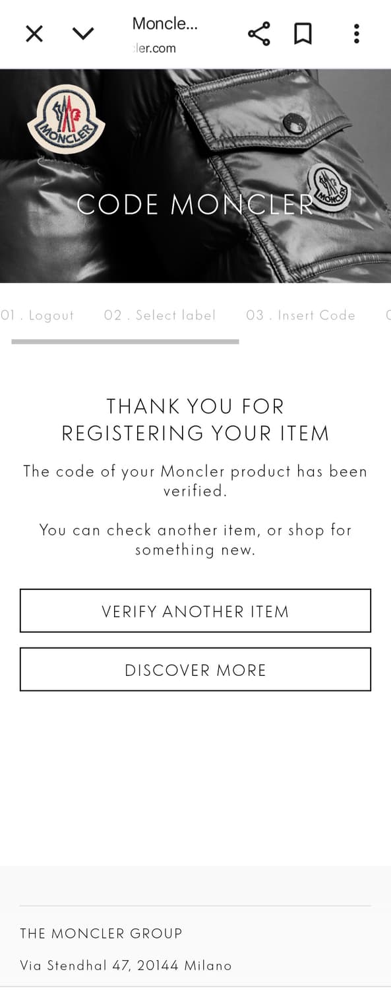This screenshot has height=990, width=391.
Task: Select the '01 . Logout' step
Action: pyautogui.click(x=37, y=315)
